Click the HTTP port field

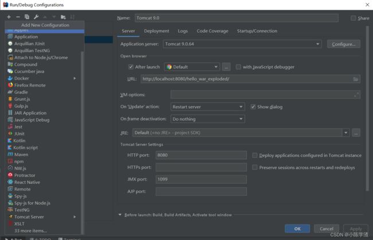pyautogui.click(x=201, y=155)
